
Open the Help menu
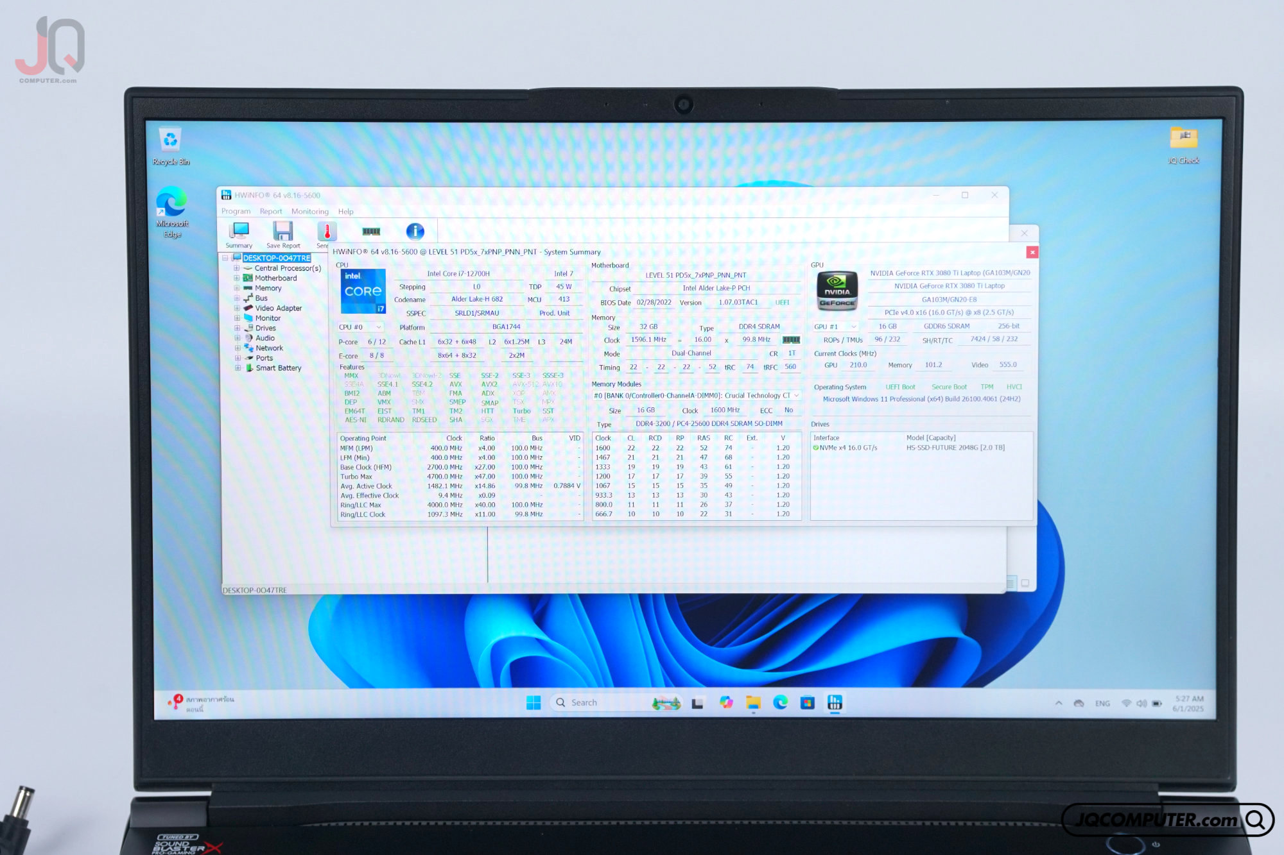point(346,212)
